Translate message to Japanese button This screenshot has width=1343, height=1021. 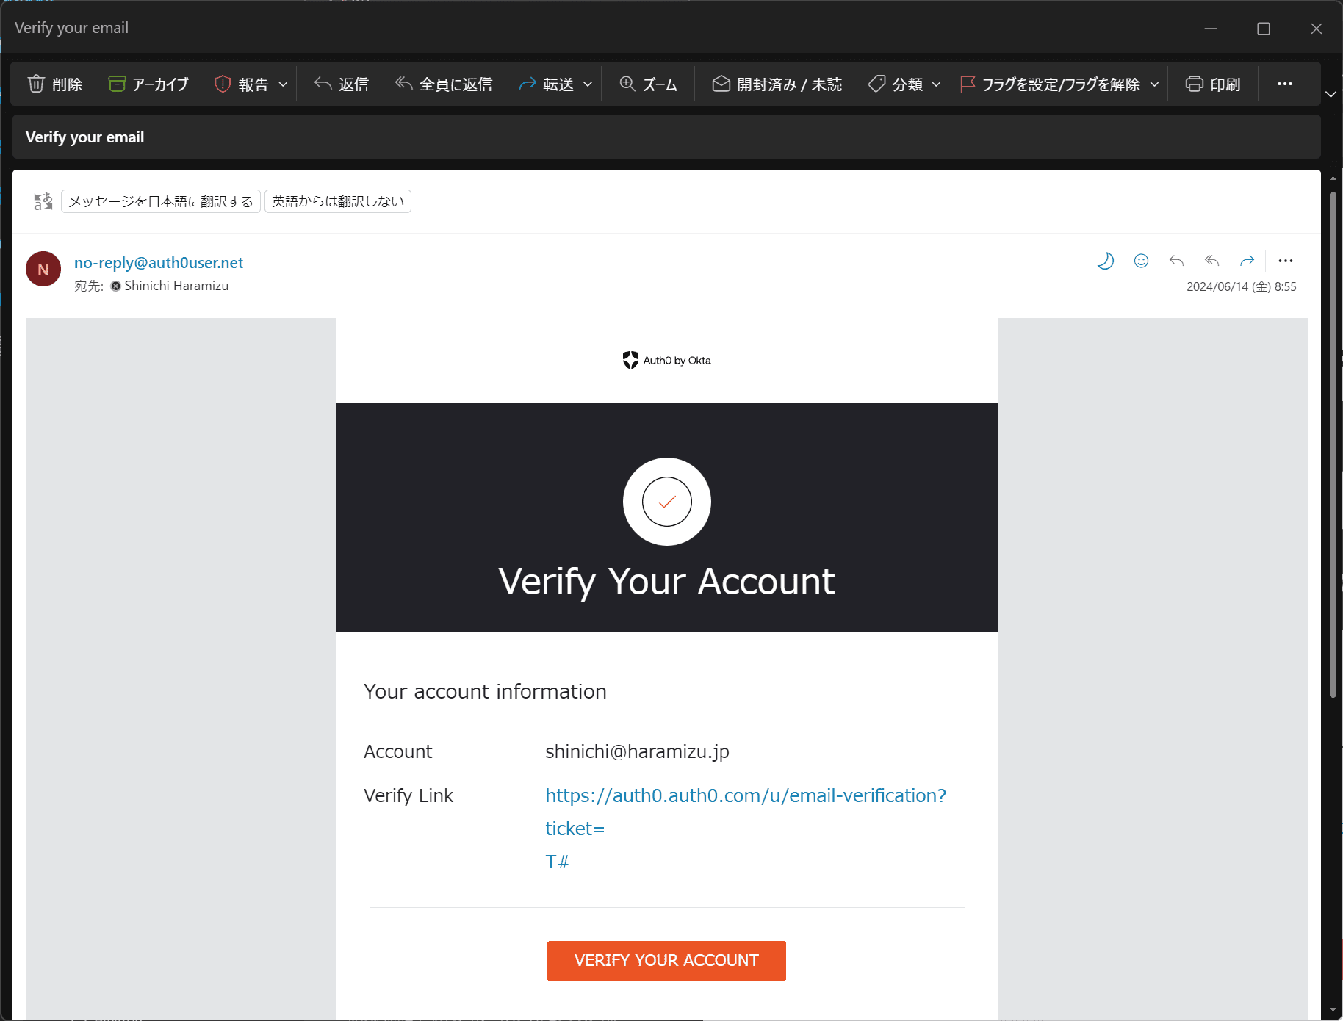[161, 201]
